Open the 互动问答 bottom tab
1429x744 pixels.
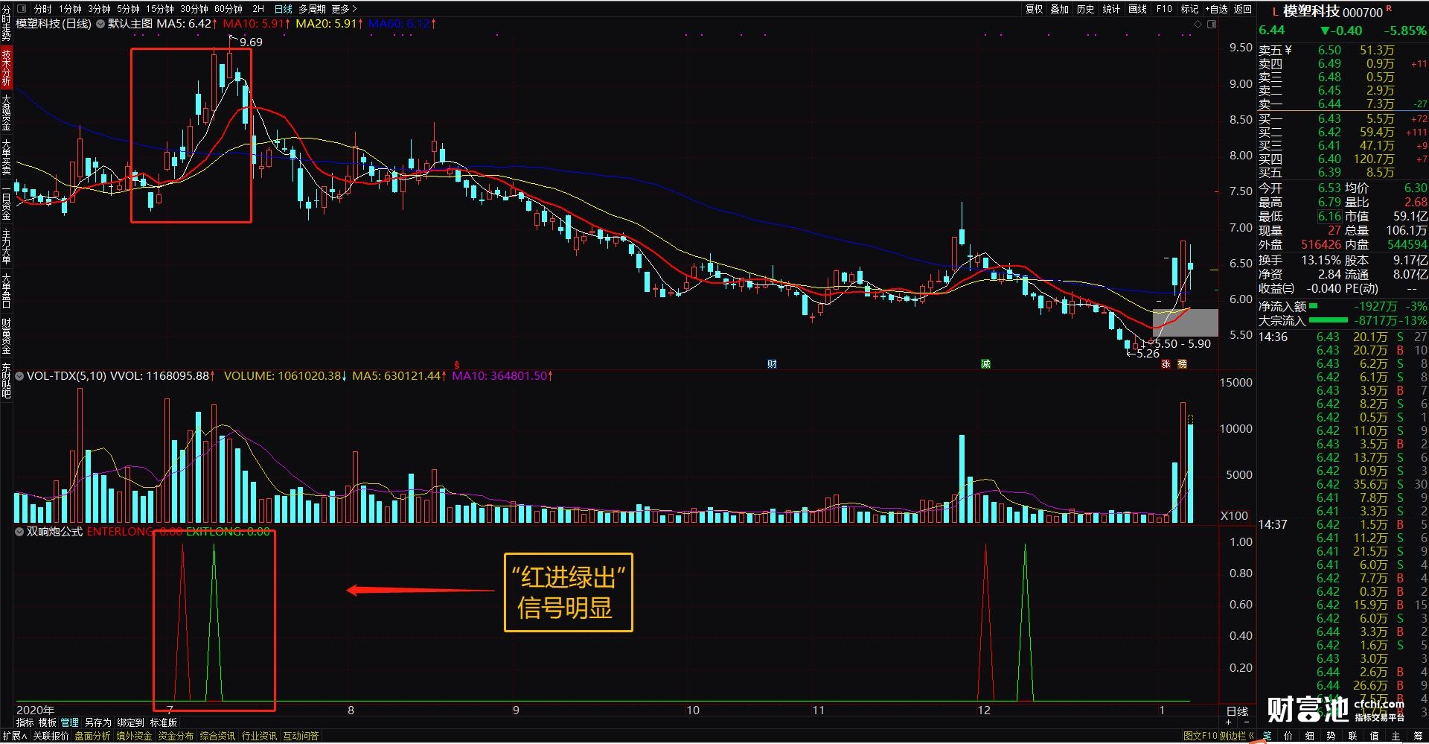point(301,736)
